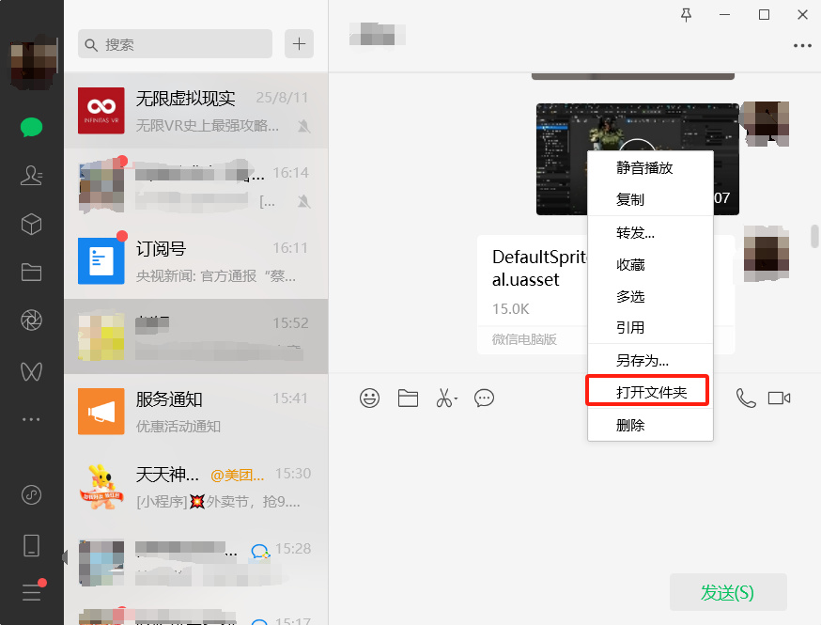The height and width of the screenshot is (625, 821).
Task: Open the selected chat timestamped 15:52
Action: pos(195,336)
